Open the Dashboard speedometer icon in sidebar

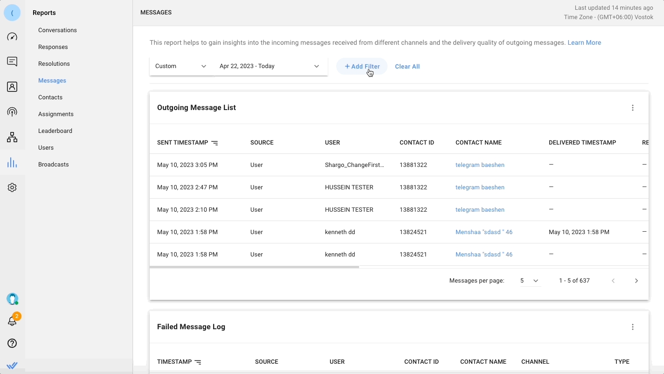pos(12,37)
